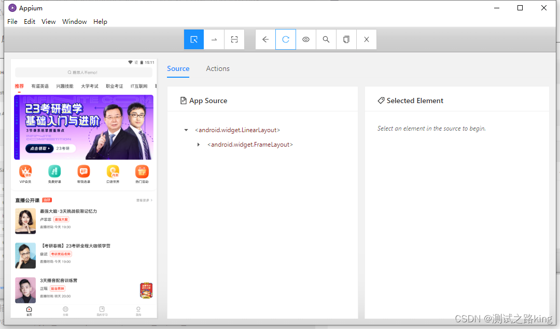Toggle the eye recording button
Screen dimensions: 560x329
pyautogui.click(x=306, y=39)
